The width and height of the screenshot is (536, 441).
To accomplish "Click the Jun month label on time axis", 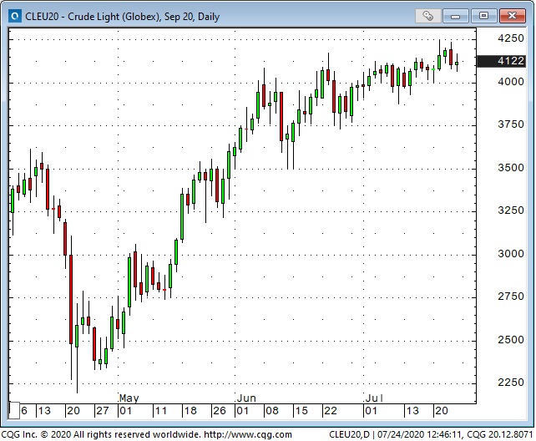I will click(x=246, y=398).
